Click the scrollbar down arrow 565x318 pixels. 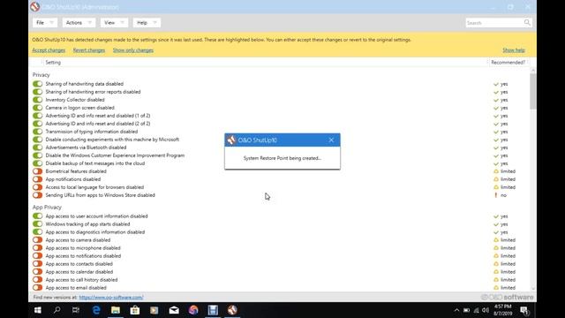tap(533, 289)
